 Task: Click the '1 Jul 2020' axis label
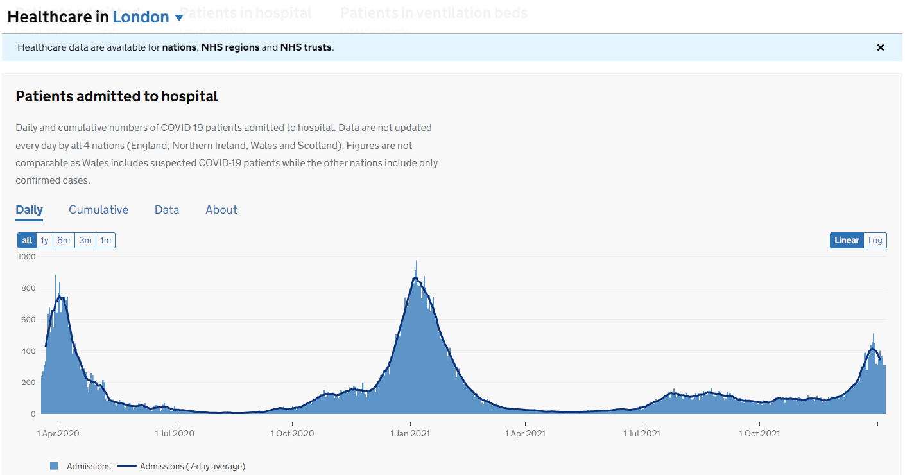[175, 433]
